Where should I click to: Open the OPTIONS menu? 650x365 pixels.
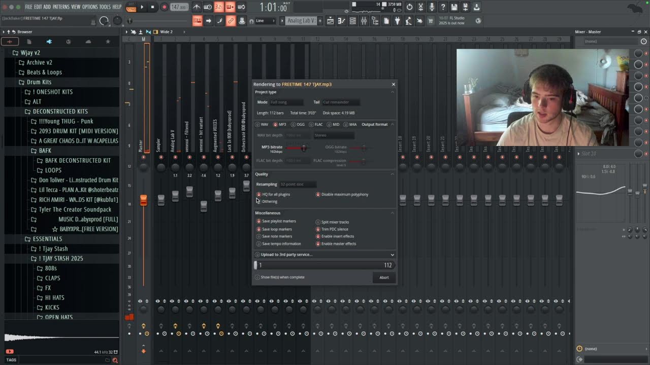[90, 7]
